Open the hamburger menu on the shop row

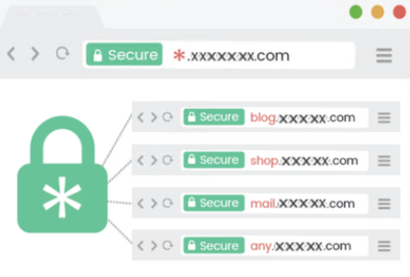coord(384,160)
